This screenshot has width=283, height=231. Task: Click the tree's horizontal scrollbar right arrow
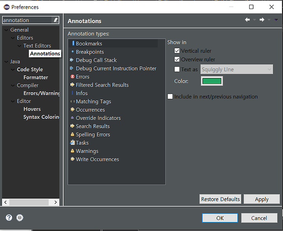(x=55, y=202)
